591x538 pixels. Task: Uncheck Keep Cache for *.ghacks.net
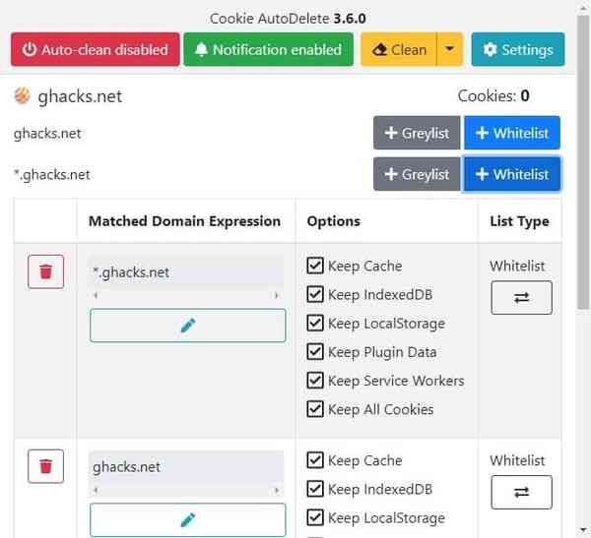pyautogui.click(x=315, y=266)
